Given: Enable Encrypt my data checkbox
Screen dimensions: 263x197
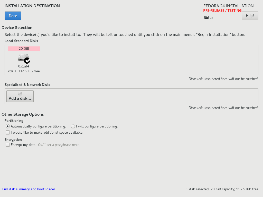Looking at the screenshot, I should (7, 145).
